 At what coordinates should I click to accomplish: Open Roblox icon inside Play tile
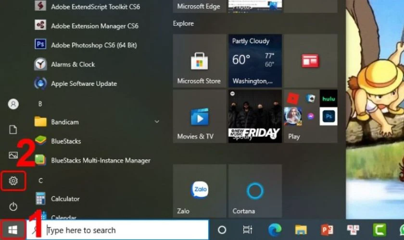(x=293, y=98)
